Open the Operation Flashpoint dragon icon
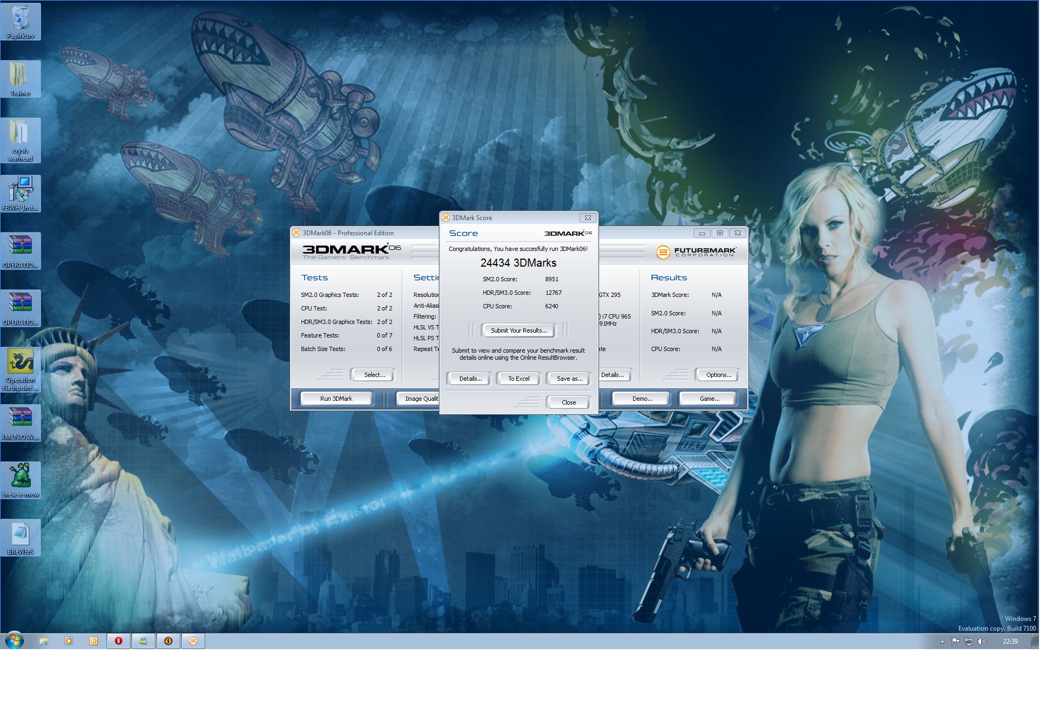This screenshot has width=1052, height=701. pyautogui.click(x=21, y=369)
